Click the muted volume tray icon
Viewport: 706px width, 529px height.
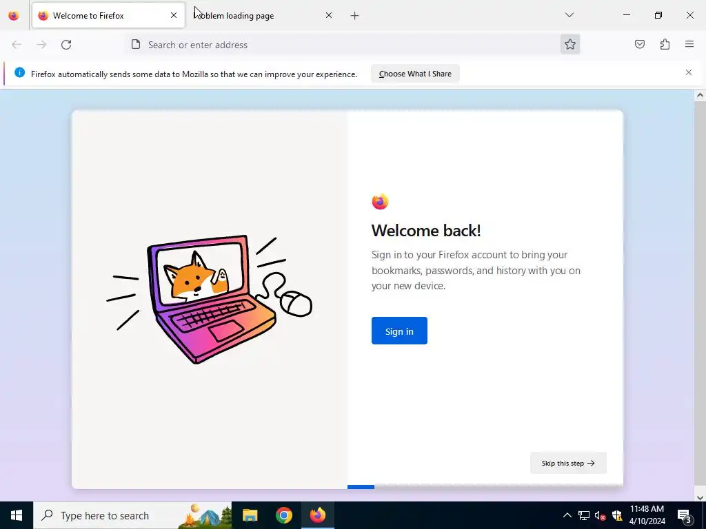click(x=601, y=515)
